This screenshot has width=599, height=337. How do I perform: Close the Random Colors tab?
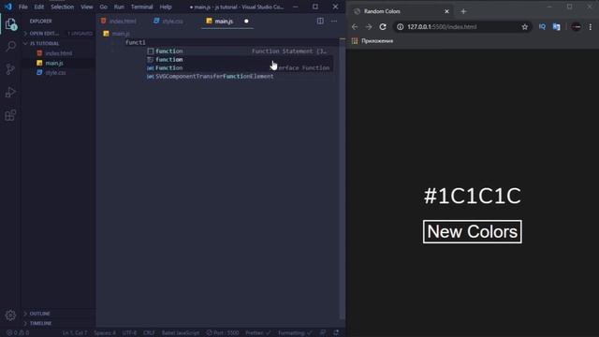tap(446, 11)
